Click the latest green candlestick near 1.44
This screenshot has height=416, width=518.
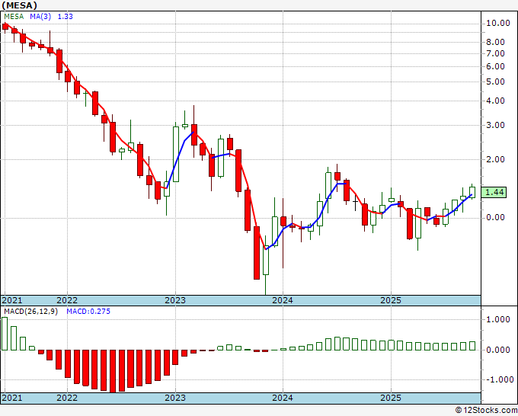point(472,192)
